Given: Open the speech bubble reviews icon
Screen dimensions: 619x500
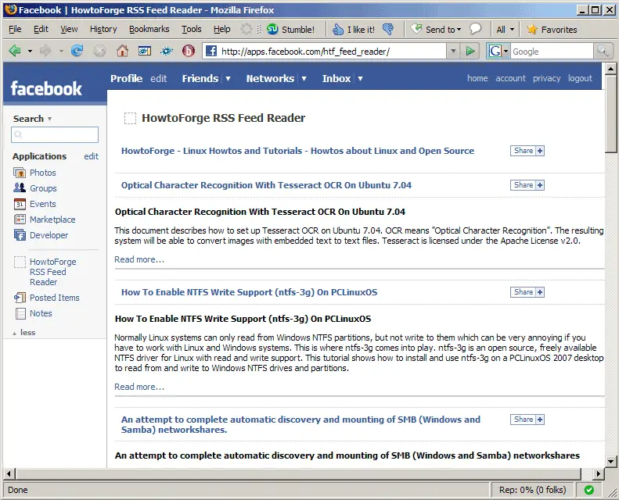Looking at the screenshot, I should [x=475, y=29].
